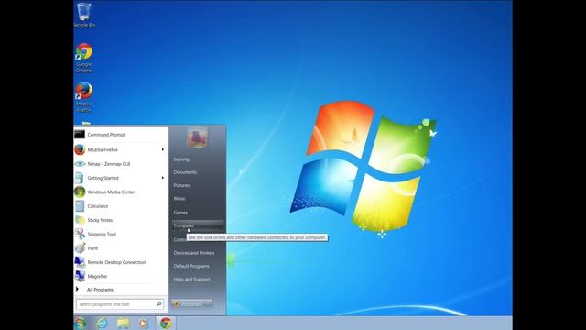
Task: Launch Windows Media Player from taskbar
Action: coord(143,323)
